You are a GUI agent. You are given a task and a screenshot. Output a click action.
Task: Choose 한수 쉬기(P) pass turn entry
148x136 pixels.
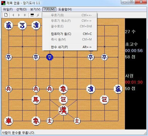pos(70,47)
